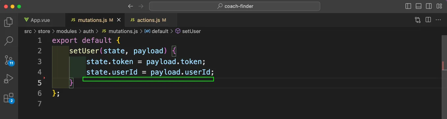Click 'state.userId' on line 4
Screen dimensions: 447x119
[112, 72]
